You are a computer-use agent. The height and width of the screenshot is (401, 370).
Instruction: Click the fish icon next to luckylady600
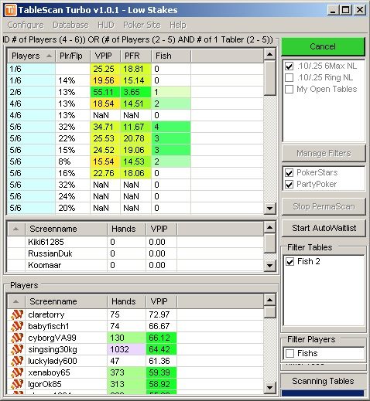coord(17,361)
